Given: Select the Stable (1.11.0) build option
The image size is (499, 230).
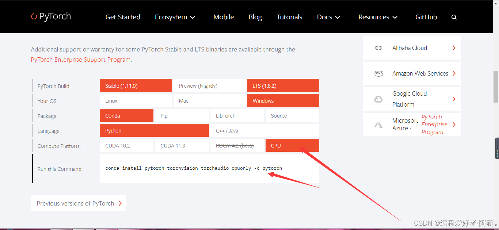Looking at the screenshot, I should tap(136, 86).
